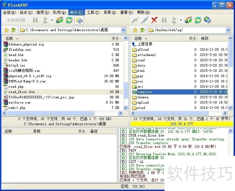Click the 大小 column header in local pane
Viewport: 235px width, 191px height.
pos(115,39)
